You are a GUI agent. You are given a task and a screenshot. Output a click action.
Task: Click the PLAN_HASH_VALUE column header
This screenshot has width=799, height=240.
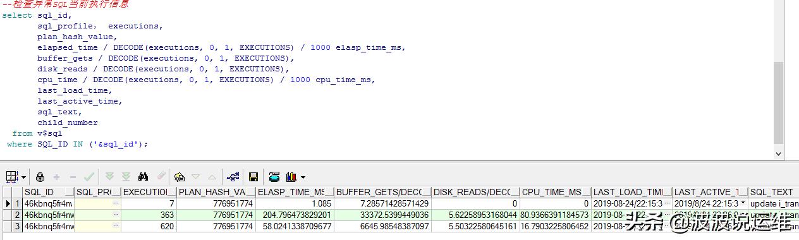(x=216, y=192)
